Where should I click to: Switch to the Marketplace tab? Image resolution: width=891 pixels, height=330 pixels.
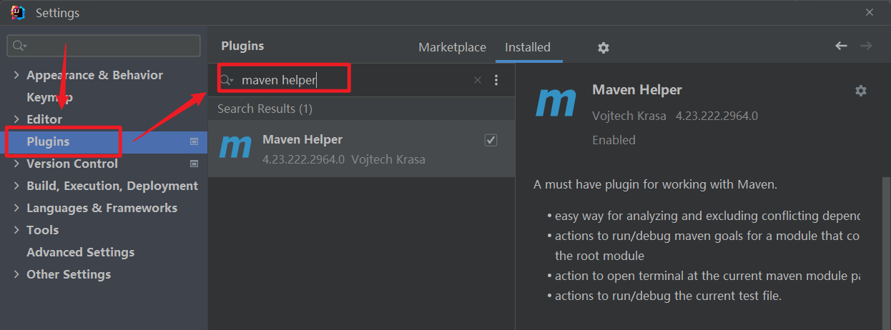point(452,47)
